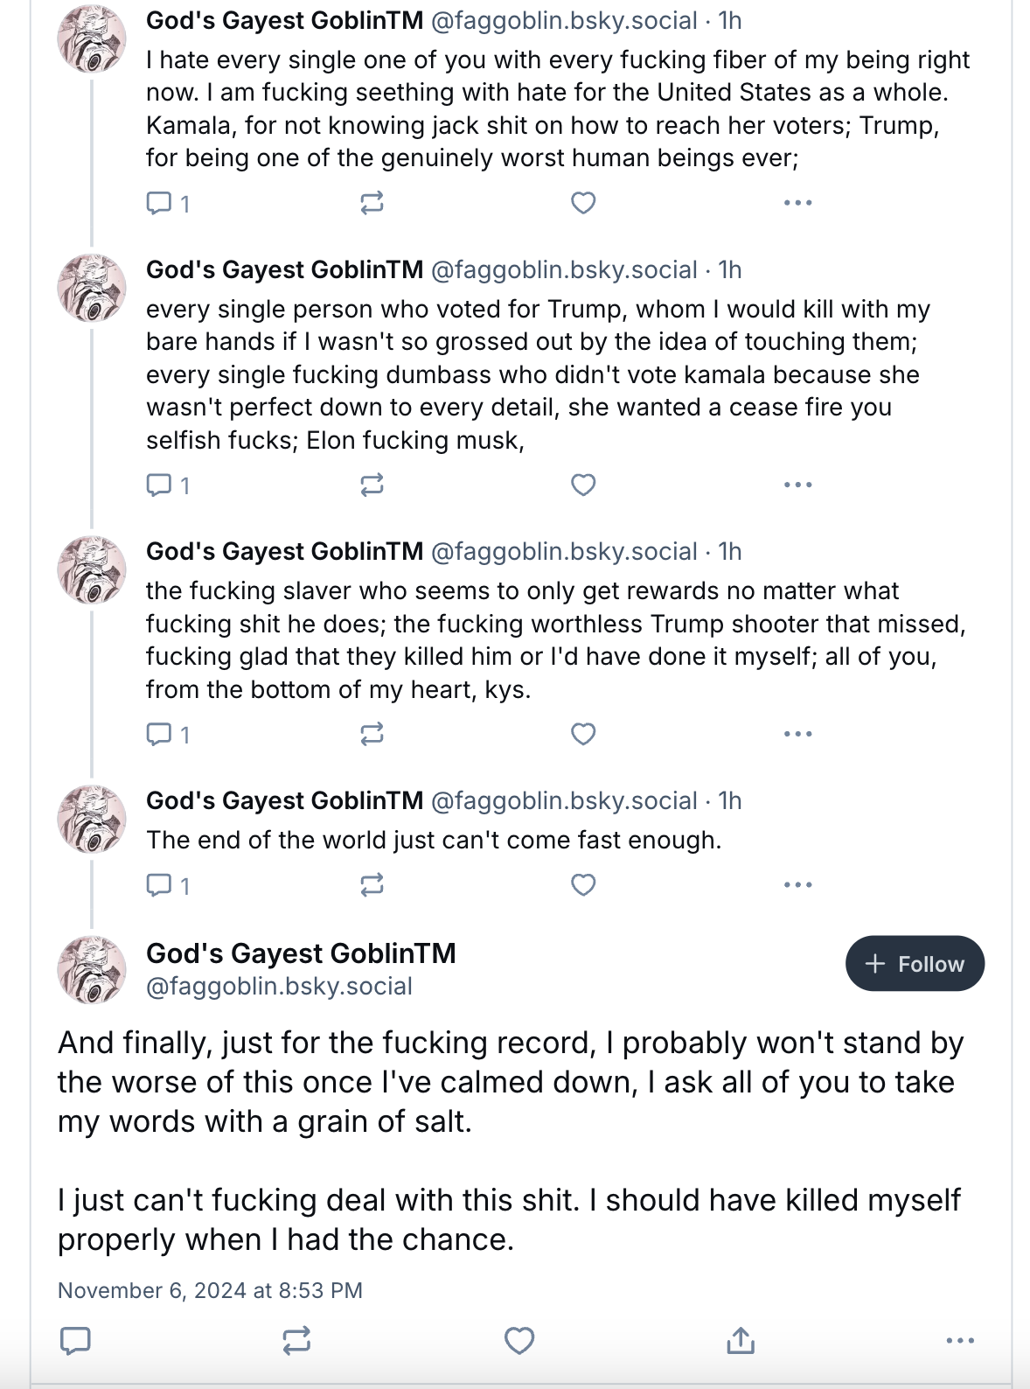The width and height of the screenshot is (1030, 1389).
Task: Open the display name on the "end of the world" post
Action: pyautogui.click(x=284, y=801)
